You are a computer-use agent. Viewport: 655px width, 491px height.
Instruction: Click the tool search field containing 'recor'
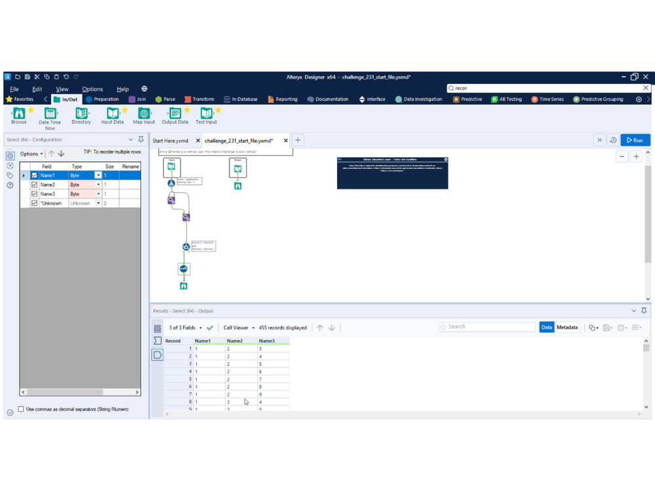point(547,88)
